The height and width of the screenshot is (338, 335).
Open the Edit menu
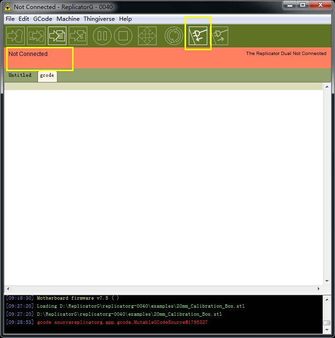tap(24, 19)
